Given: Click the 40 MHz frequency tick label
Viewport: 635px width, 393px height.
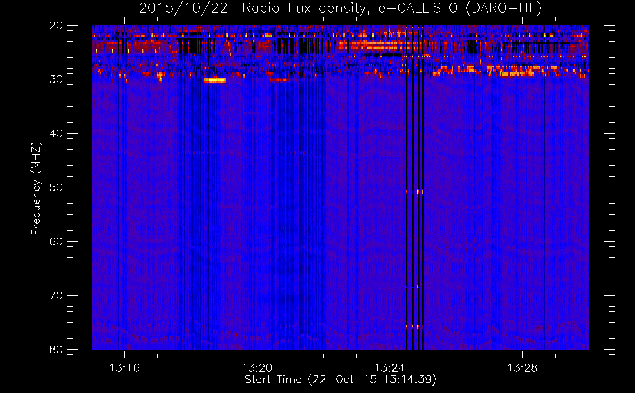Looking at the screenshot, I should point(56,134).
